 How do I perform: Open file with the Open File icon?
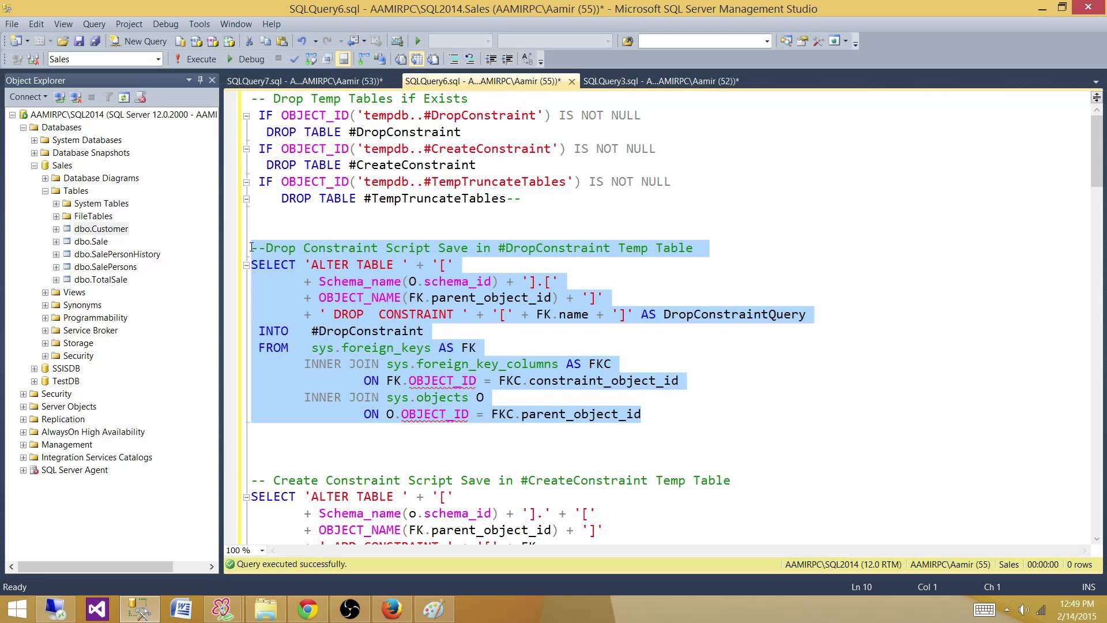coord(63,41)
